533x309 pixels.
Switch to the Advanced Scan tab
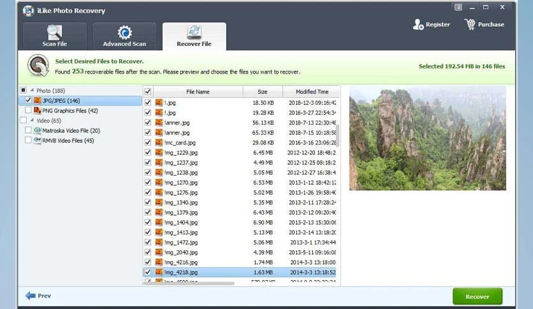point(124,36)
